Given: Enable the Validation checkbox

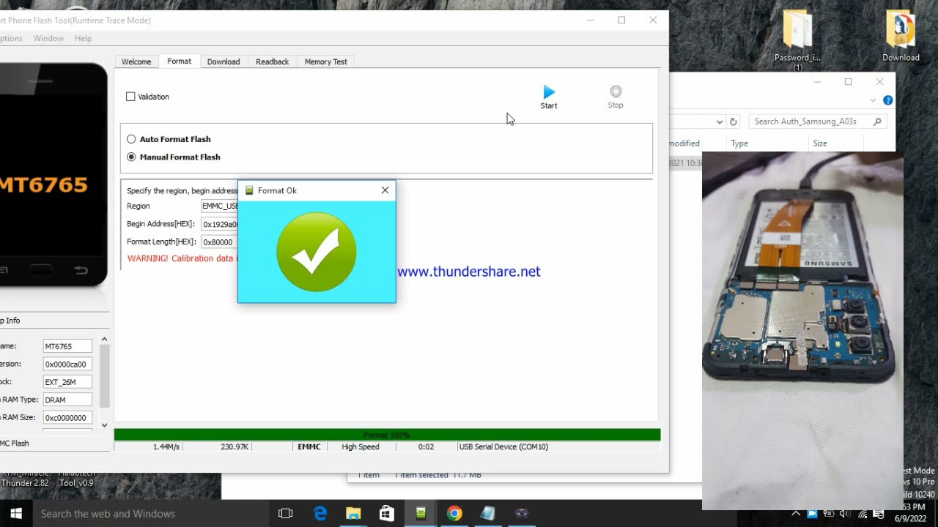Looking at the screenshot, I should click(130, 97).
